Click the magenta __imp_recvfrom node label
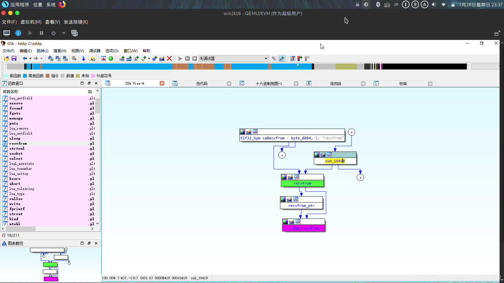This screenshot has height=283, width=504. tap(304, 228)
